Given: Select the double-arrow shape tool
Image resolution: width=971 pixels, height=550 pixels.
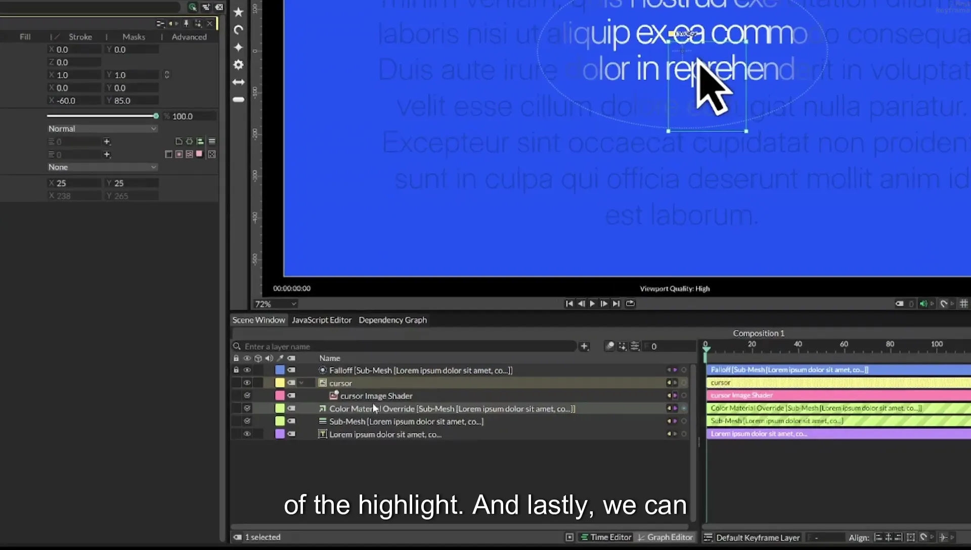Looking at the screenshot, I should (238, 82).
